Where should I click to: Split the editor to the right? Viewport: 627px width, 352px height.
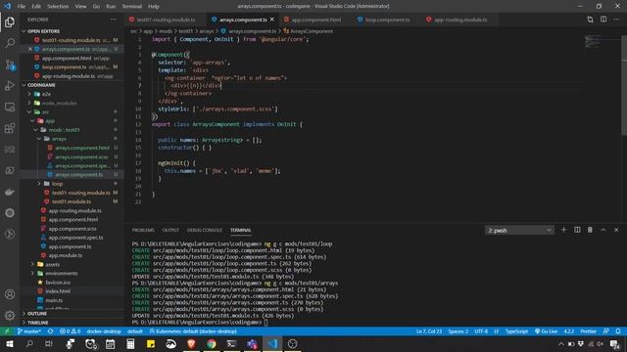(603, 20)
